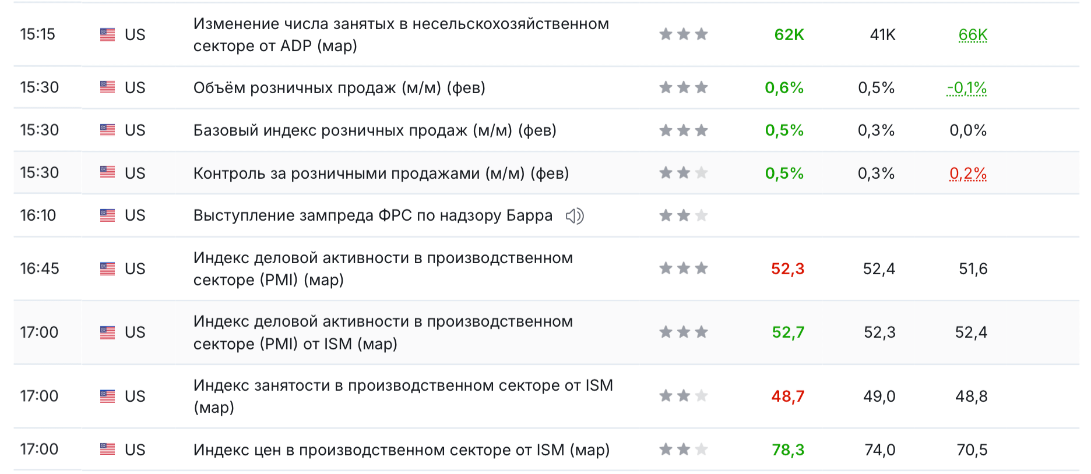Viewport: 1091px width, 474px height.
Task: Open Выступление зампреда ФРС по надзору Барра
Action: point(373,215)
